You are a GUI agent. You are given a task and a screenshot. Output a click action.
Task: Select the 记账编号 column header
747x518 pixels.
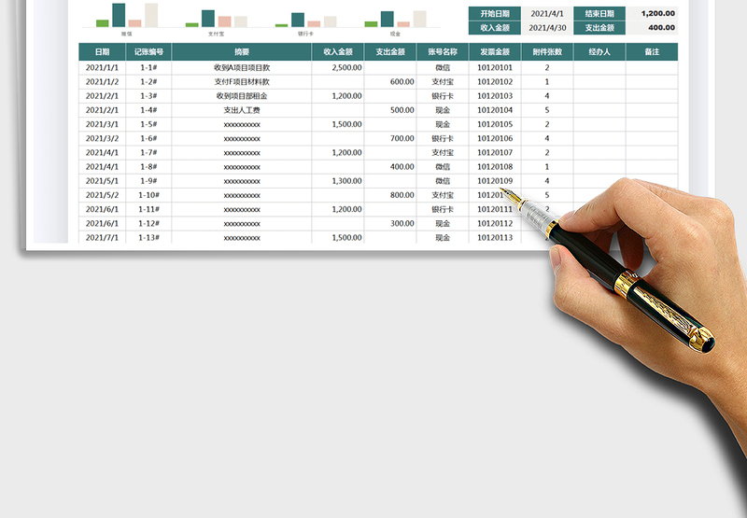point(148,52)
